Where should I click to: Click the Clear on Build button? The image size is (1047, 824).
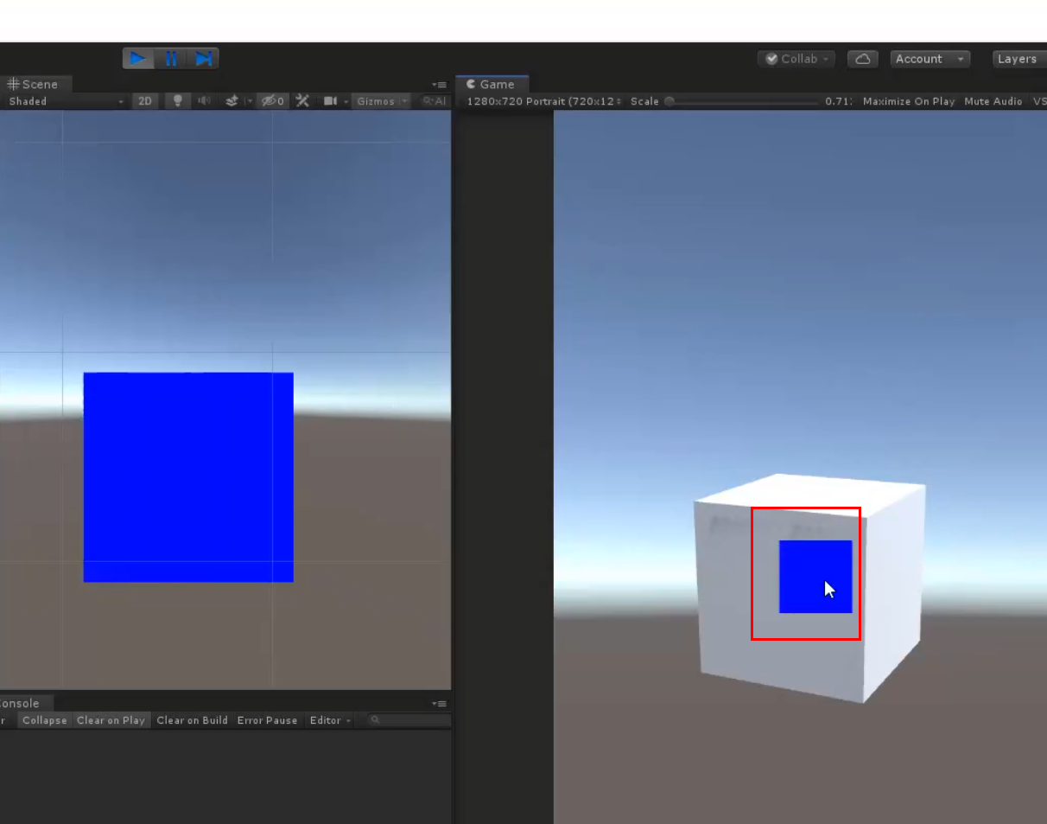192,720
